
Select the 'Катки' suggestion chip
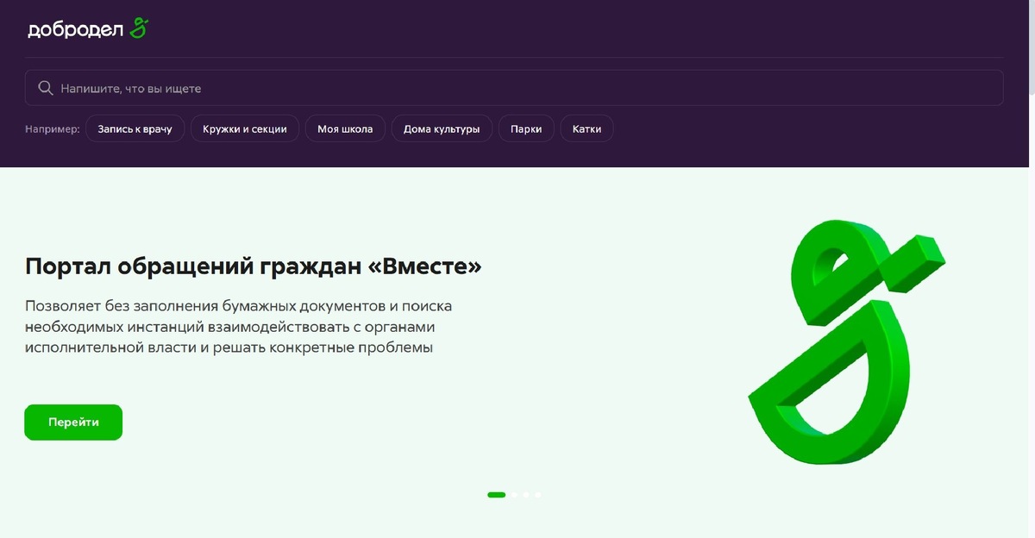click(586, 129)
